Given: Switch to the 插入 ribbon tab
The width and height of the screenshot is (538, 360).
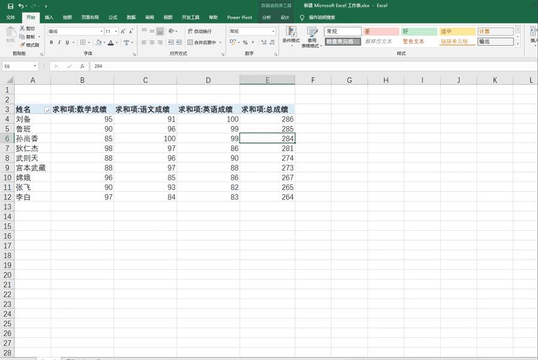Looking at the screenshot, I should (x=49, y=17).
